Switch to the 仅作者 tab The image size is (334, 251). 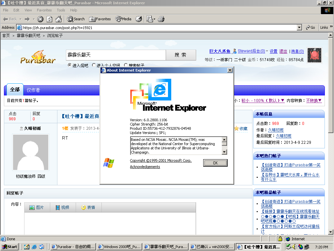(33, 90)
